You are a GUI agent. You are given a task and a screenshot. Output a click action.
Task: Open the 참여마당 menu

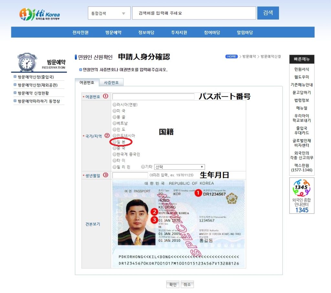[x=212, y=32]
